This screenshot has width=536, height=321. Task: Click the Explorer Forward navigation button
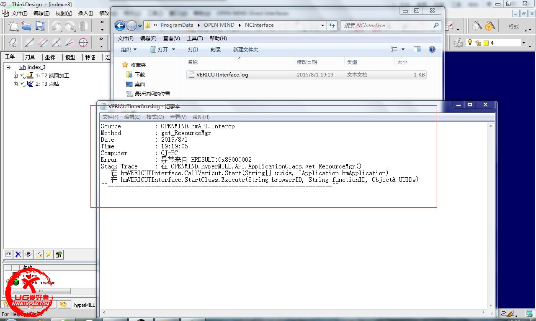click(x=131, y=25)
